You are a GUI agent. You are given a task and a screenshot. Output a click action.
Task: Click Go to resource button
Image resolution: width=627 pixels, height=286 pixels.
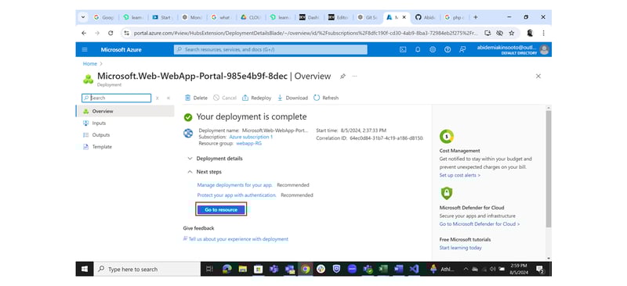pyautogui.click(x=221, y=209)
